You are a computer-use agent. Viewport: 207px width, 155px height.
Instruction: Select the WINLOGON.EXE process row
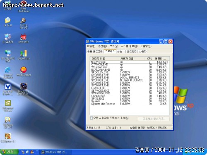point(129,93)
